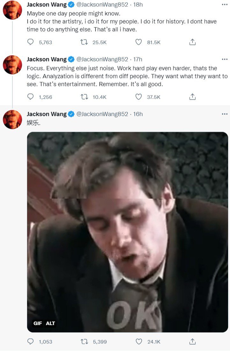Share the 17h 'Focus' tweet
The image size is (230, 353).
[192, 97]
